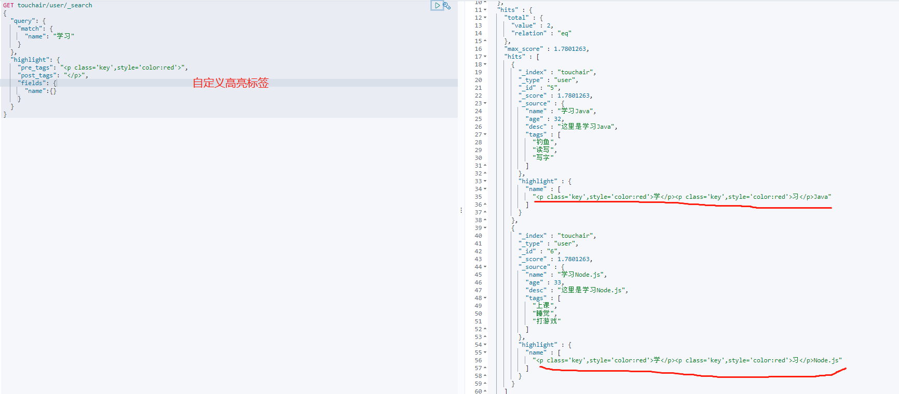Click the "打游戏" tag value
Viewport: 899px width, 394px height.
547,321
